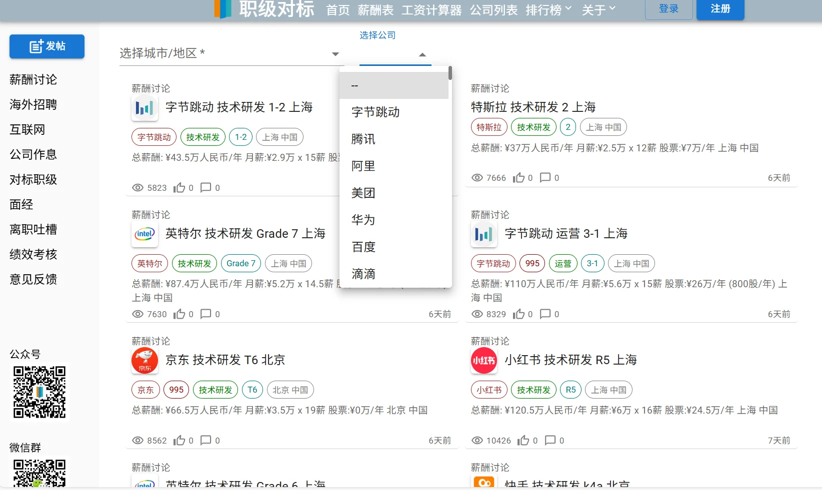Click the site logo icon beside 职级对标
822x490 pixels.
point(223,9)
